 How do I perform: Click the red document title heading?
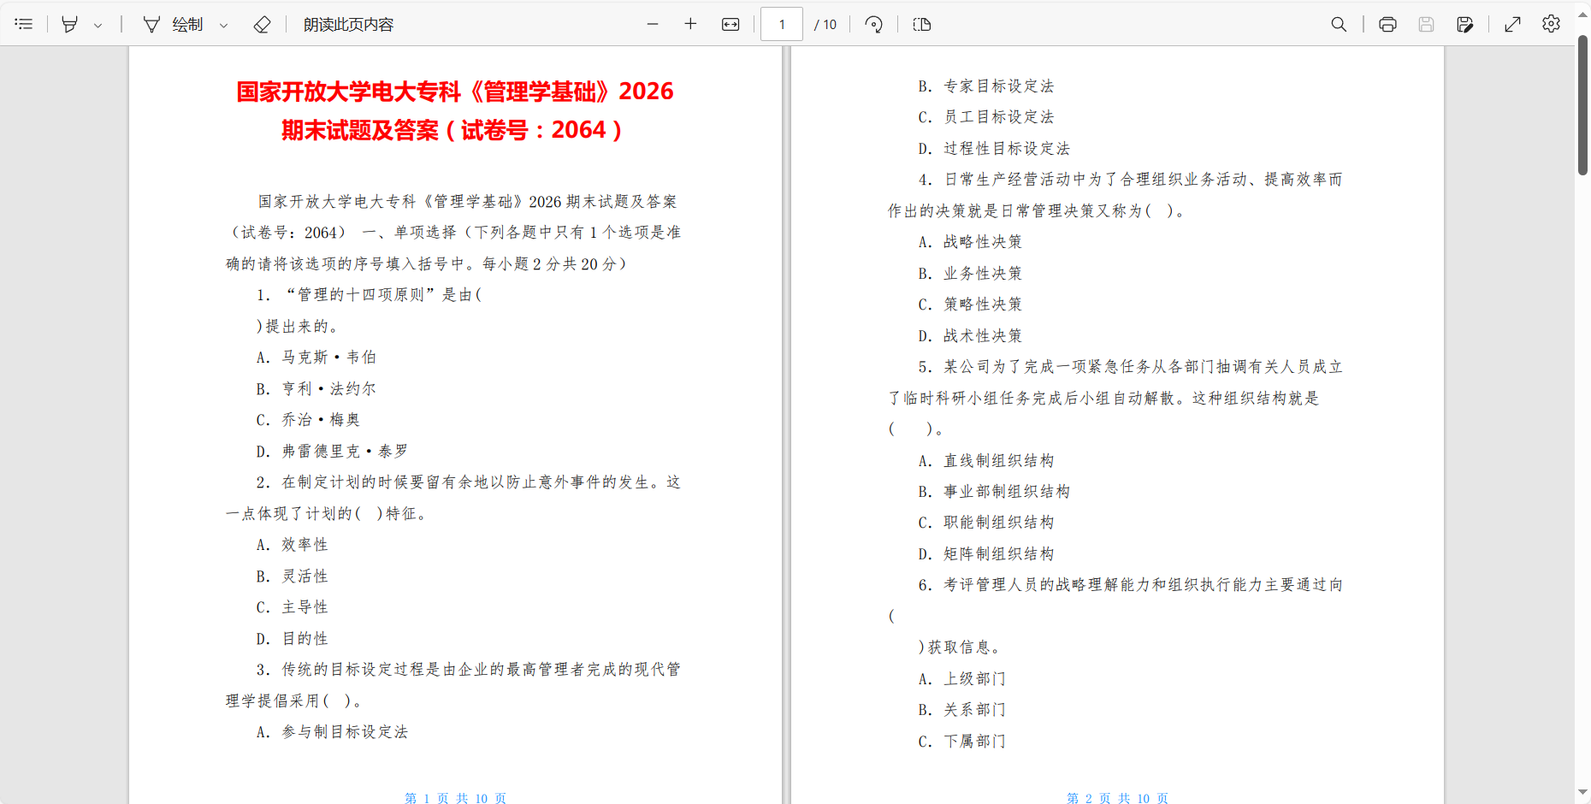point(454,110)
